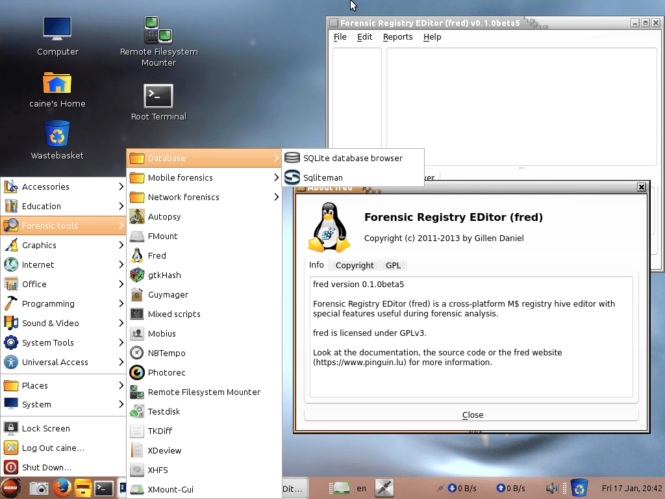Expand the Graphics submenu
The width and height of the screenshot is (665, 499).
tap(64, 245)
